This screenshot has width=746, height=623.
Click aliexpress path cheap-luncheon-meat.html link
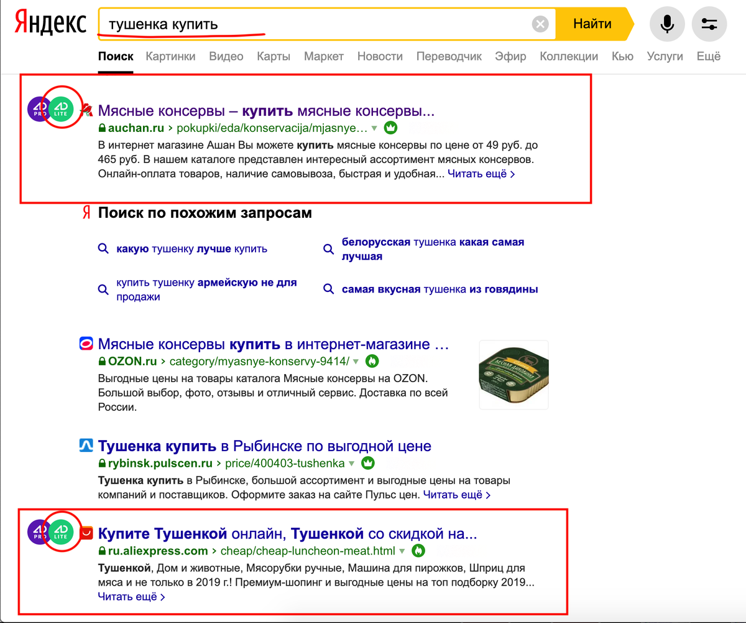point(308,551)
